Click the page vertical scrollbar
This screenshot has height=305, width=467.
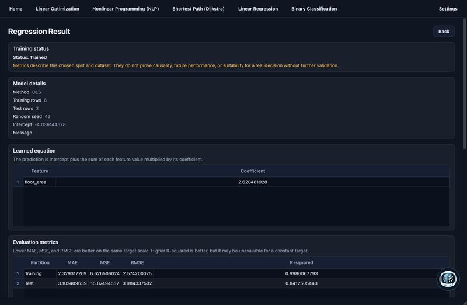point(465,84)
